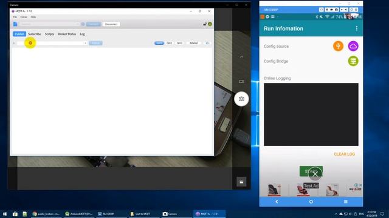The width and height of the screenshot is (389, 218).
Task: Close the Test Ad with the X icon
Action: 315,174
